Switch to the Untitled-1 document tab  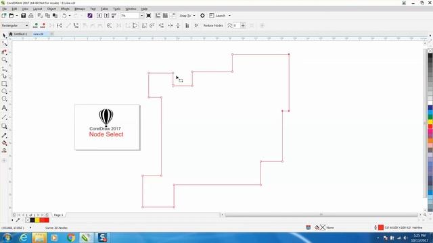(20, 34)
